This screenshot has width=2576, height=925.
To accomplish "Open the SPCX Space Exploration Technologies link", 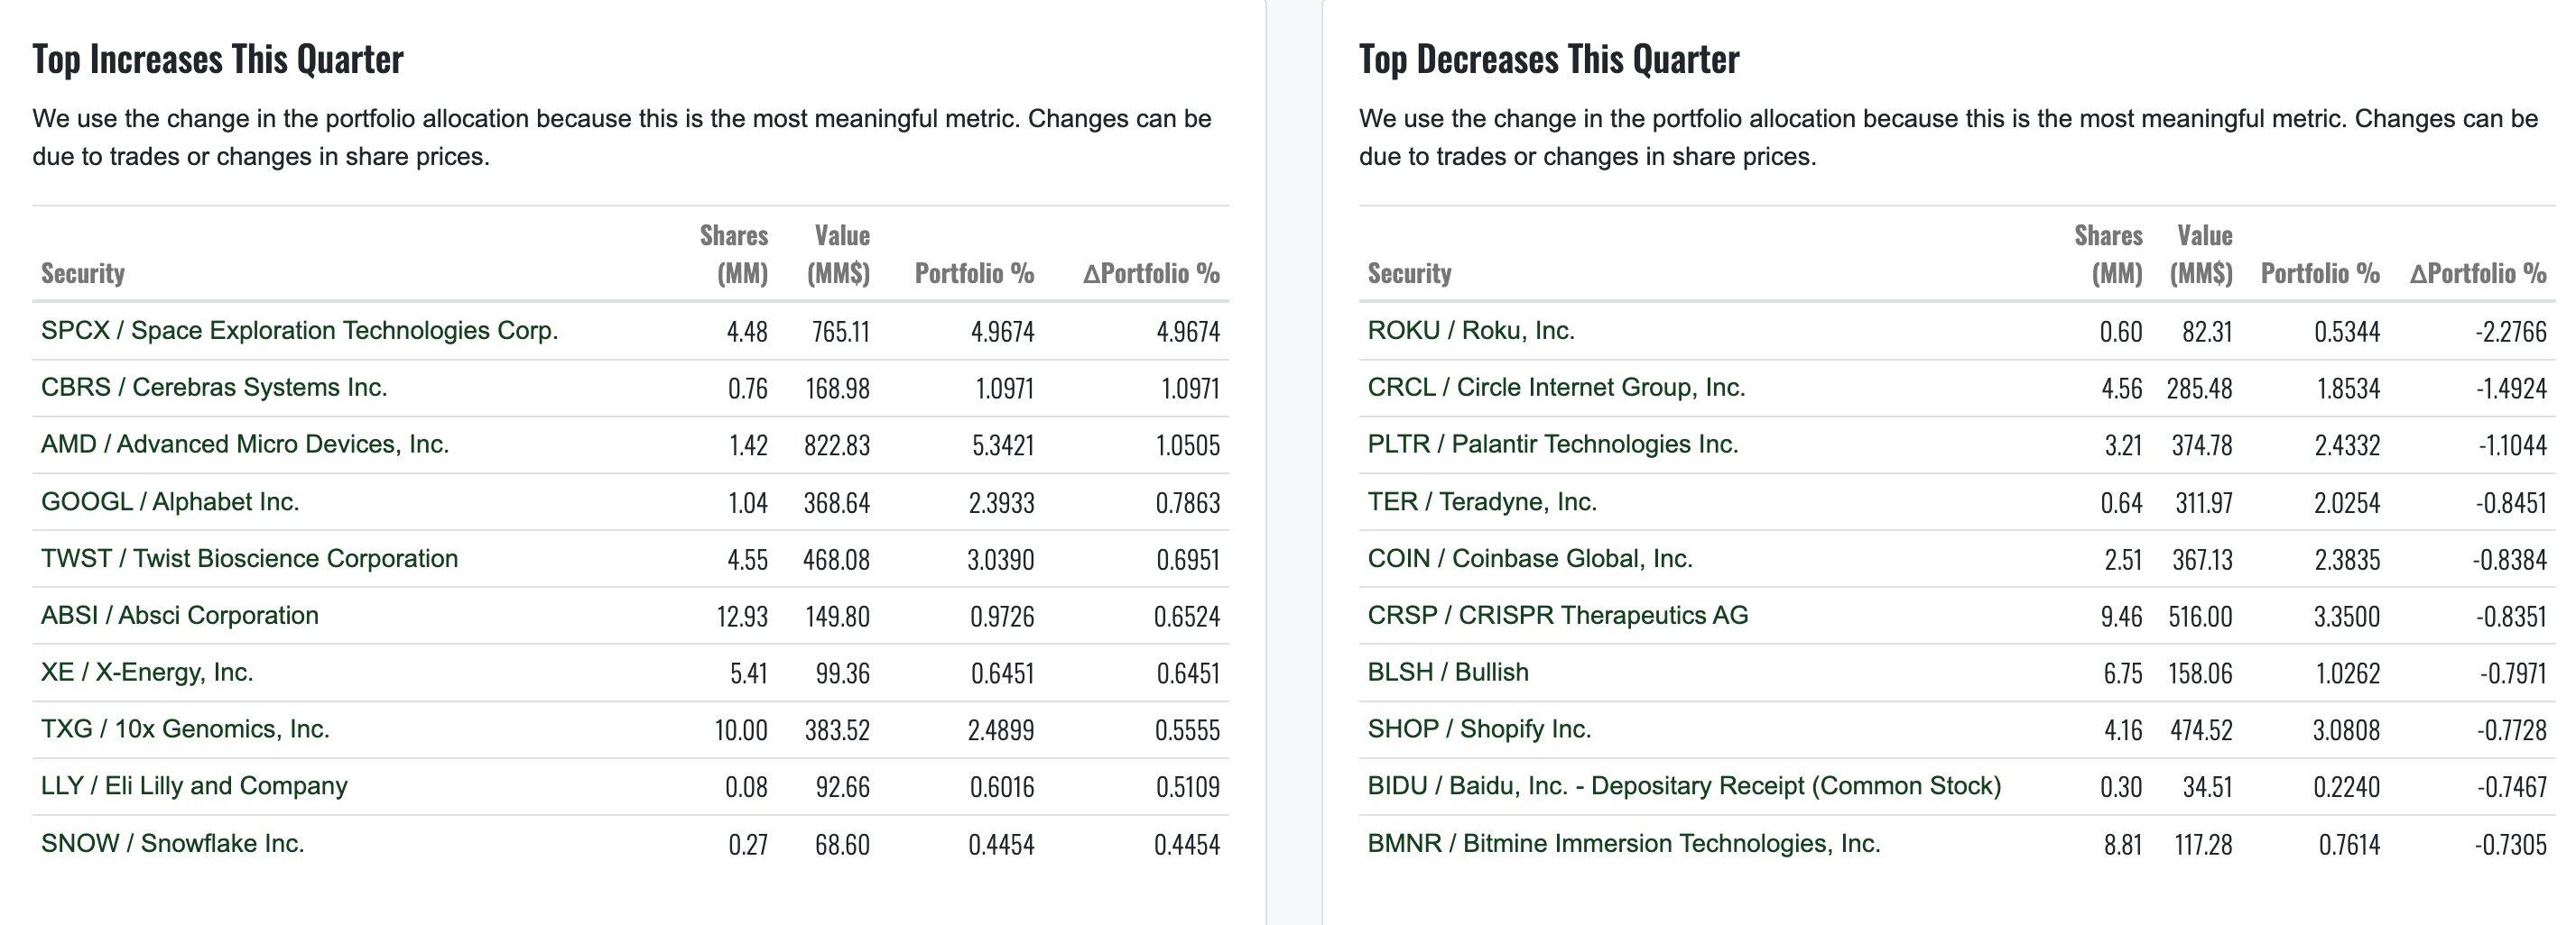I will [x=299, y=331].
